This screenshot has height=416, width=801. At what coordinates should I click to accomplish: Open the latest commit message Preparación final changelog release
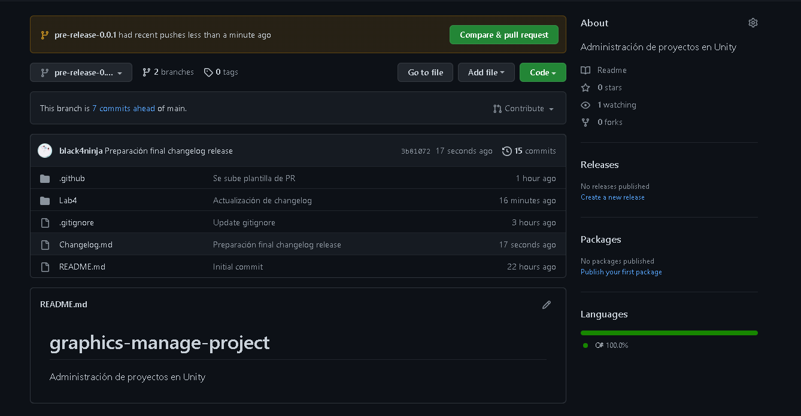[169, 151]
